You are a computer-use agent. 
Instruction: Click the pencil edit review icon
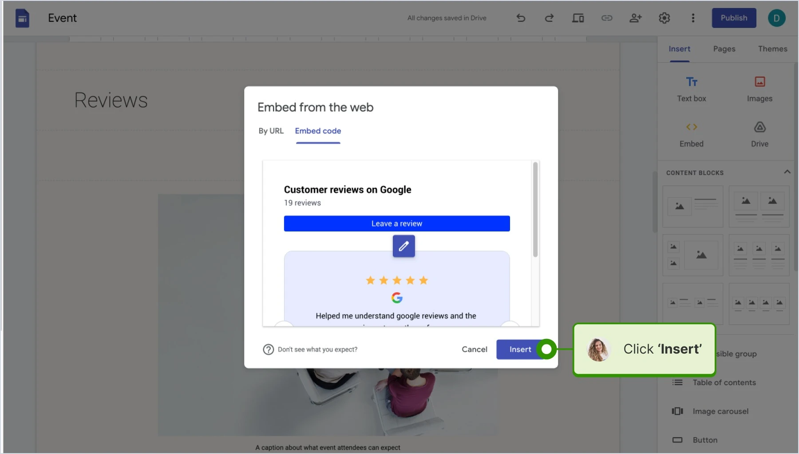[403, 246]
